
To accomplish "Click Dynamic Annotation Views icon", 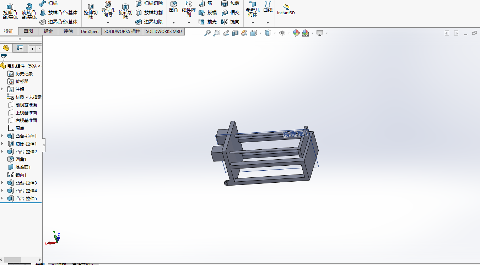I will (244, 33).
